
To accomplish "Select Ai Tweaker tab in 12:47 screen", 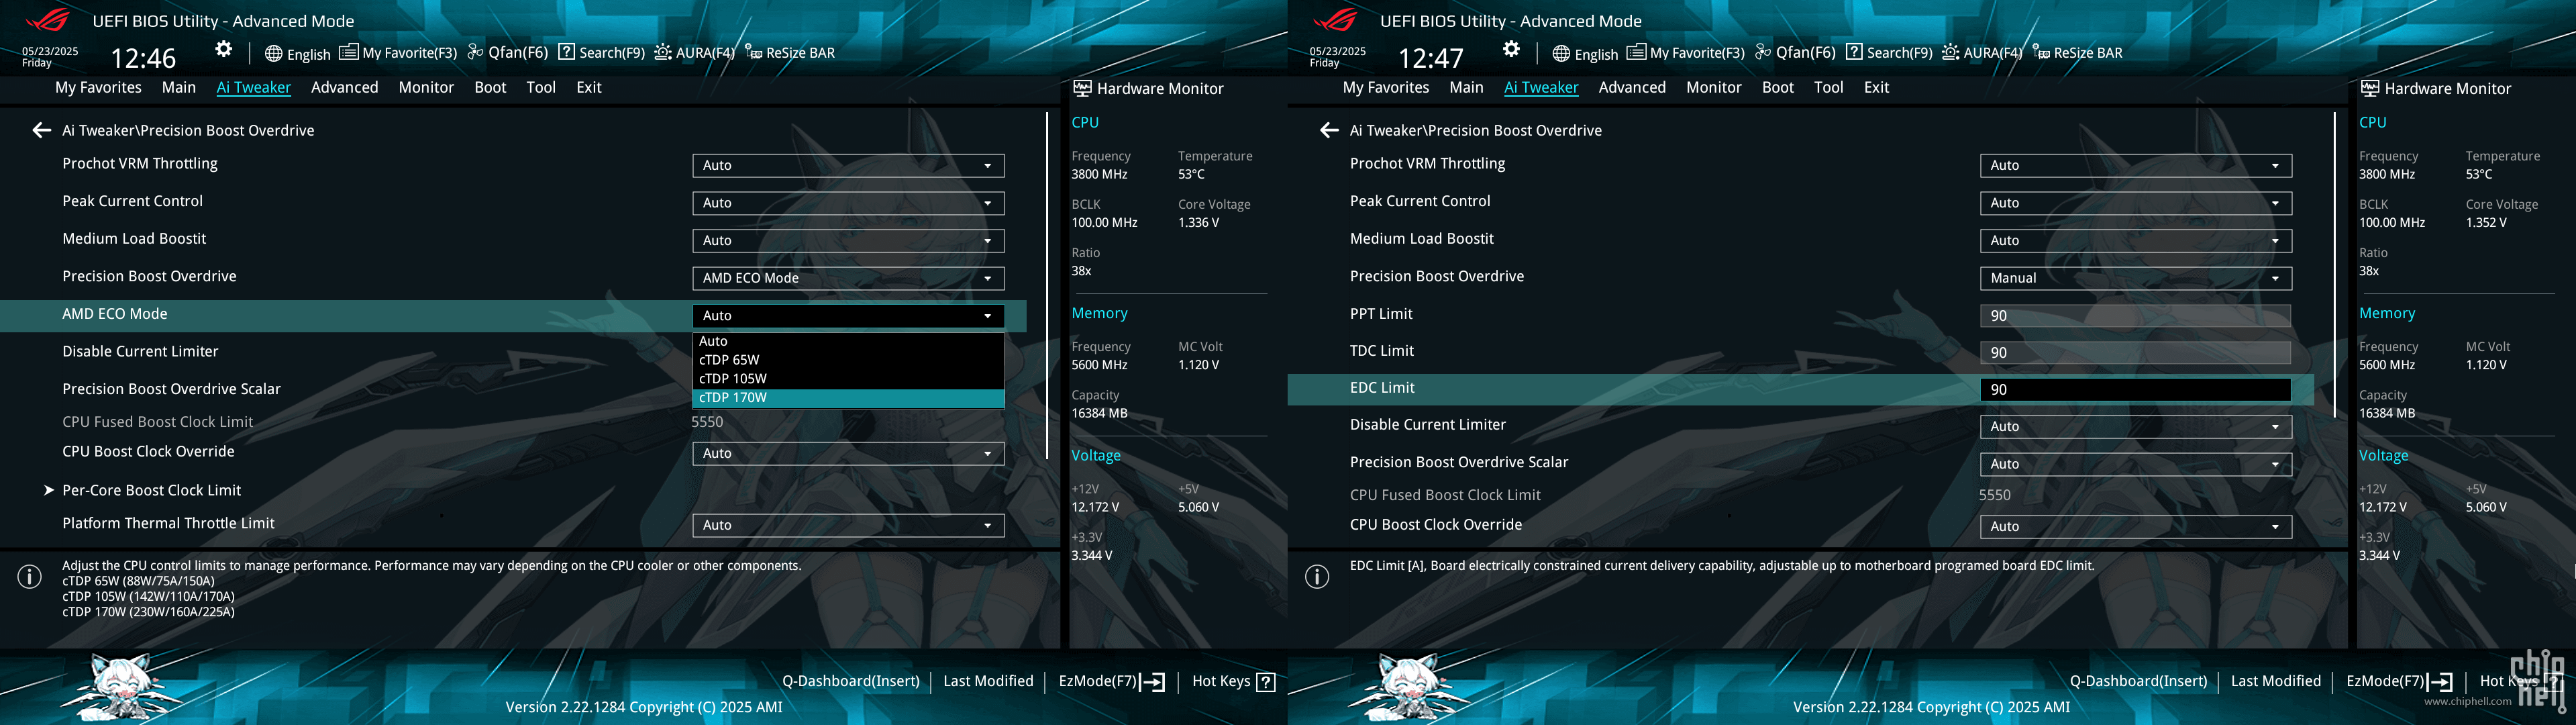I will (1541, 87).
